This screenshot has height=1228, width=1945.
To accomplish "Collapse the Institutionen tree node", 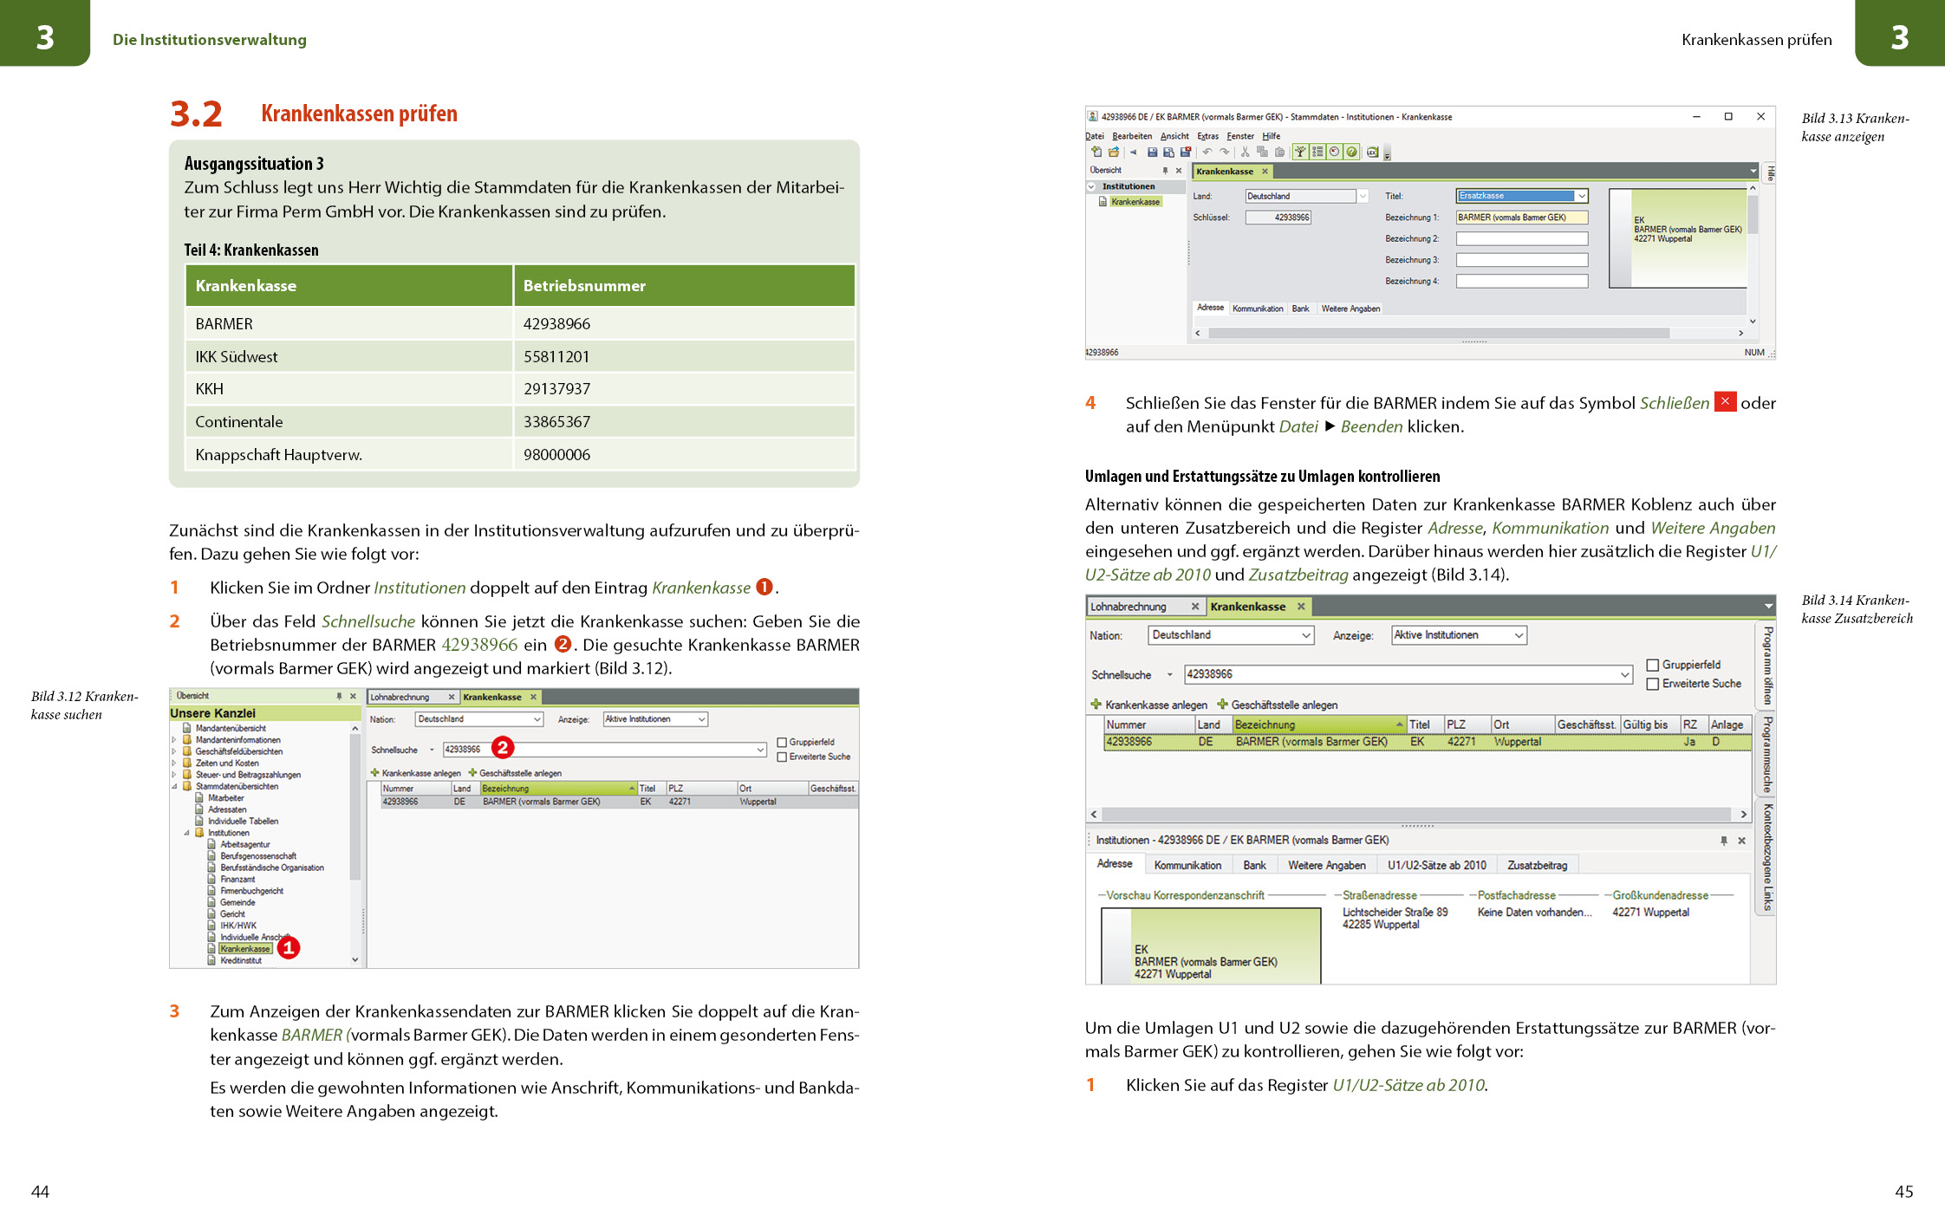I will pyautogui.click(x=1091, y=186).
